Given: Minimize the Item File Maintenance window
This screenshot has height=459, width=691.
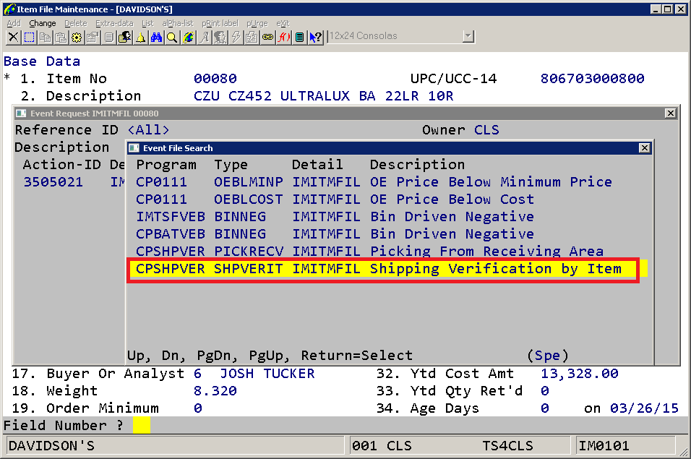Looking at the screenshot, I should pyautogui.click(x=656, y=9).
